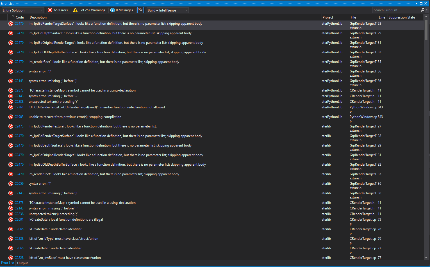
Task: Click the red circle icon inside the 329 Errors button
Action: coord(50,10)
